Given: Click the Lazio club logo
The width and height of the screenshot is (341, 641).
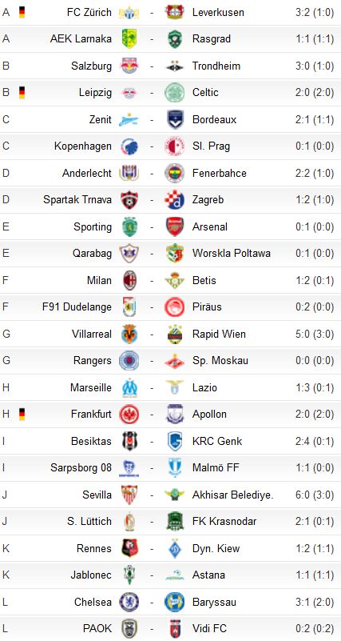Looking at the screenshot, I should 175,387.
